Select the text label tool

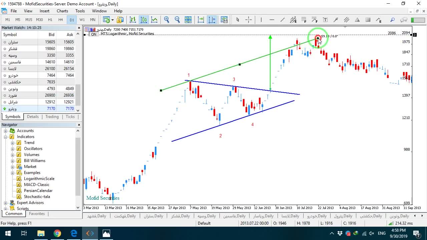tap(325, 20)
